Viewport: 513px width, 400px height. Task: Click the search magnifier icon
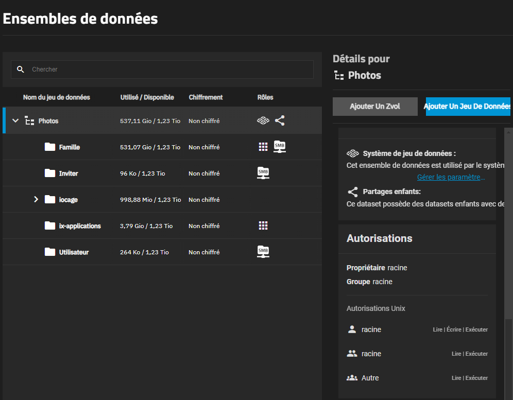click(21, 69)
